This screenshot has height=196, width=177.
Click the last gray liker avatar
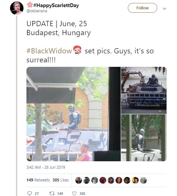[x=143, y=180]
